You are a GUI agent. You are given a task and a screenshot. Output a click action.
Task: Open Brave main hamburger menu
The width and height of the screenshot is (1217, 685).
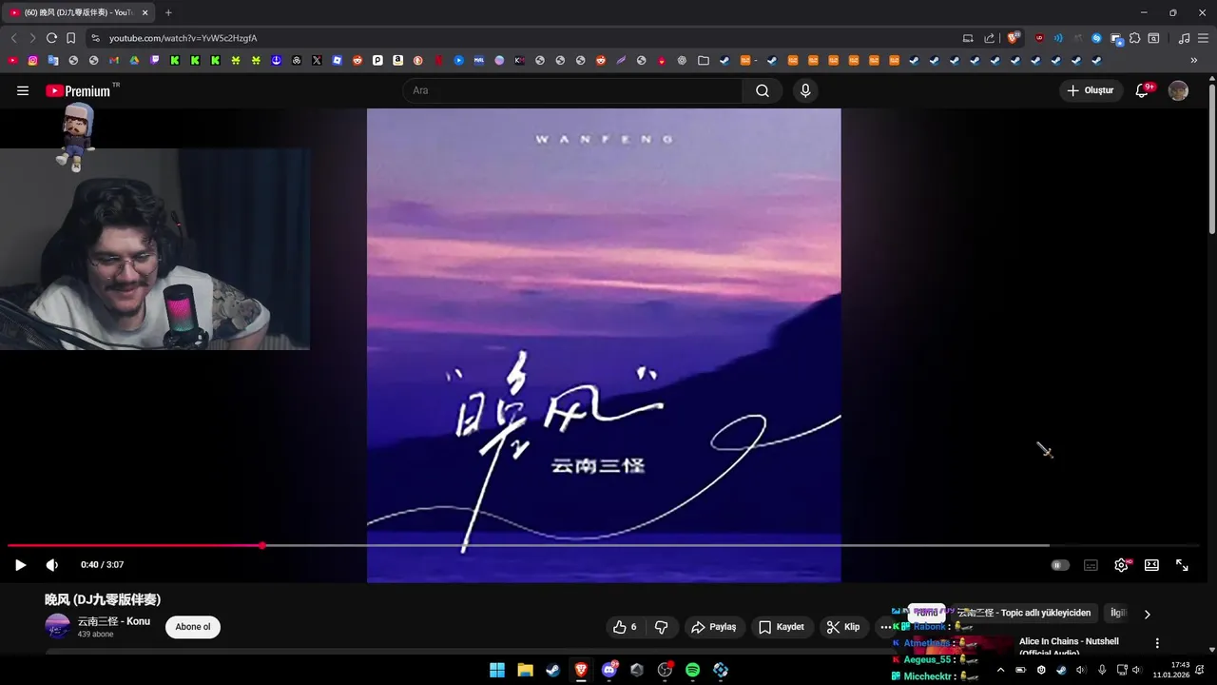point(1203,38)
